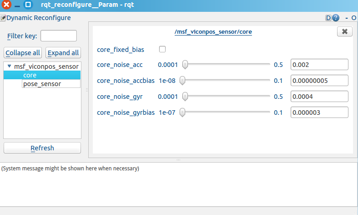Collapse the msf_viconpos_sensor tree node arrow
Viewport: 358px width, 215px height.
point(9,67)
